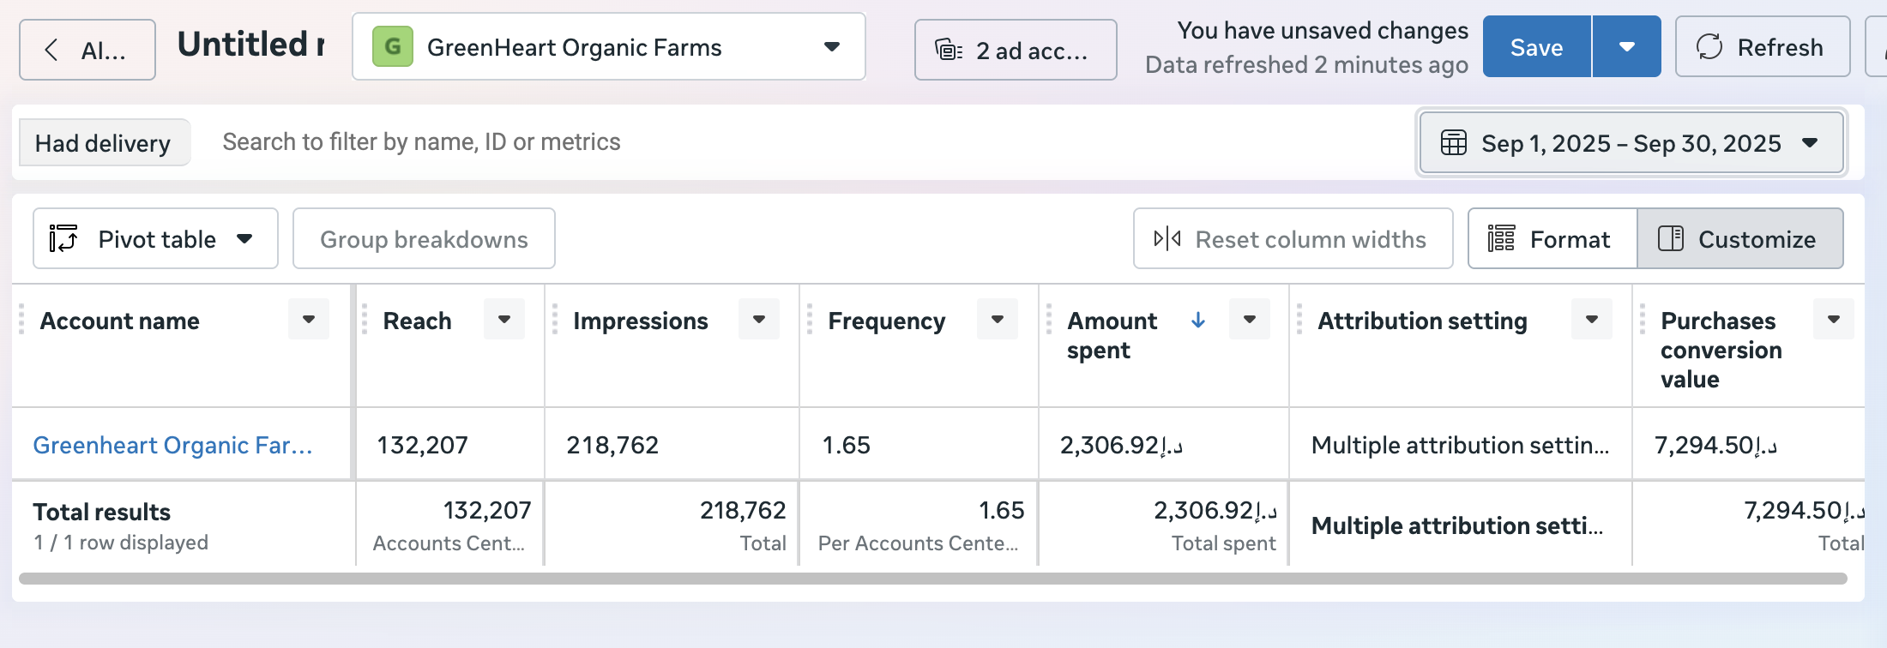Open Greenheart Organic Far… account link

[172, 446]
